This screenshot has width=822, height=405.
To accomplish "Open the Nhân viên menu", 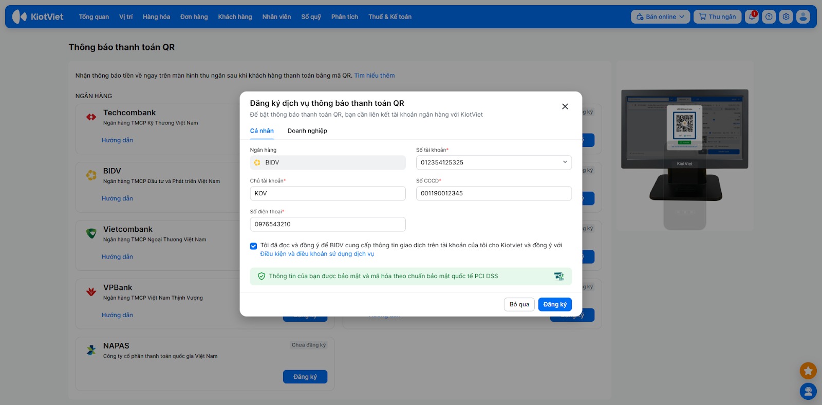I will point(276,17).
